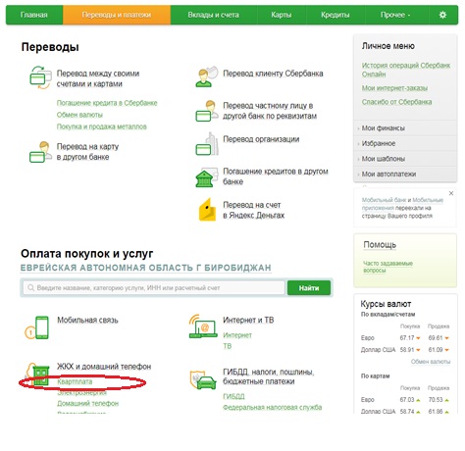The height and width of the screenshot is (451, 465).
Task: Open Погашение кредита в Сбербанке link
Action: (107, 103)
